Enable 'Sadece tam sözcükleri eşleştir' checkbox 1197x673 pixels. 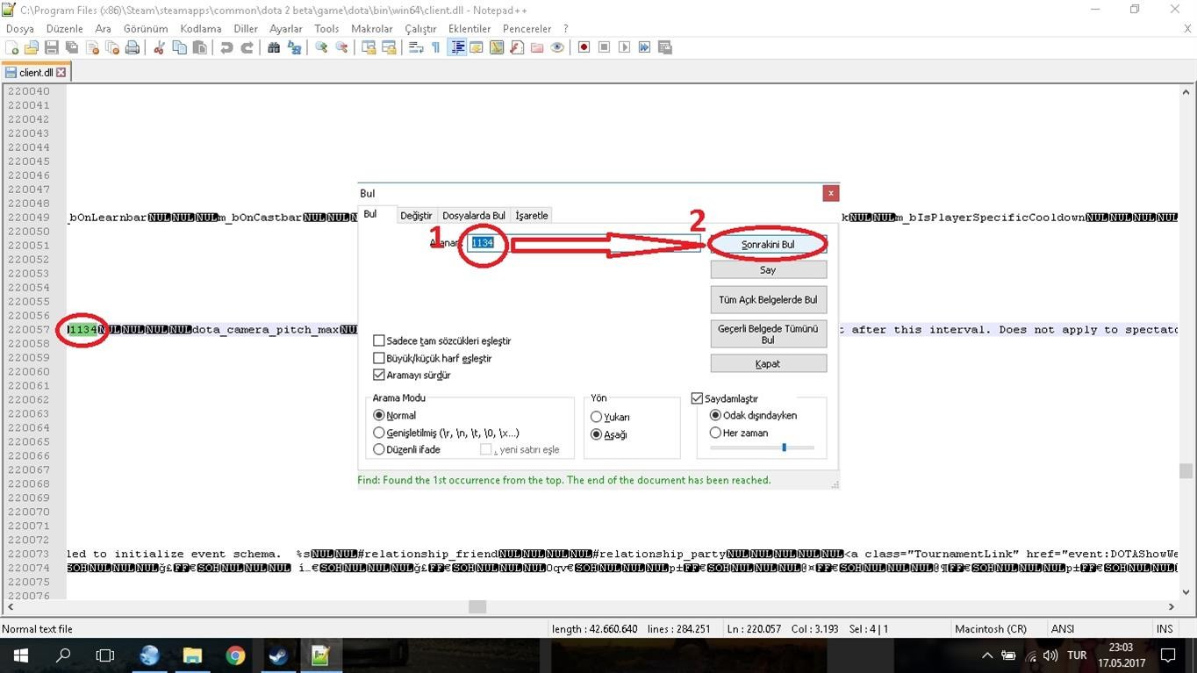379,340
